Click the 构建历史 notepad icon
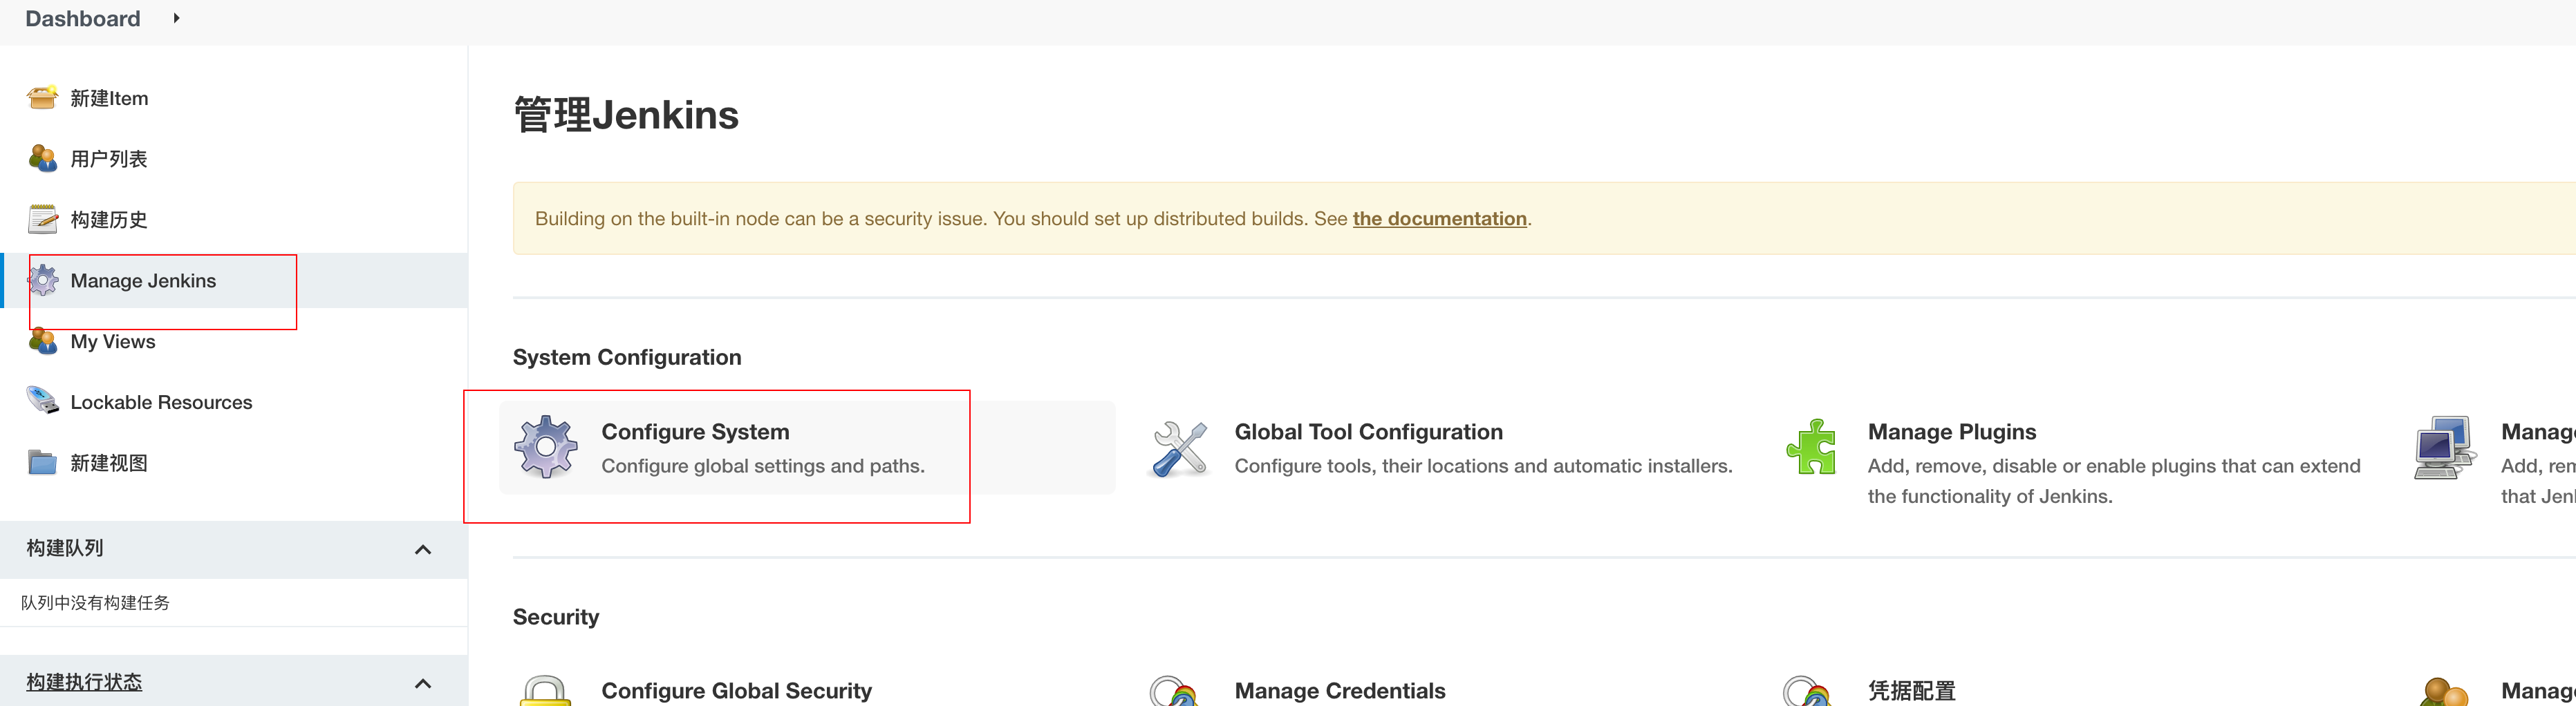 (x=42, y=219)
